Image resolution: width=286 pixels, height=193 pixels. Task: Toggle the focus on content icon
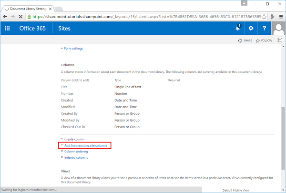point(280,41)
